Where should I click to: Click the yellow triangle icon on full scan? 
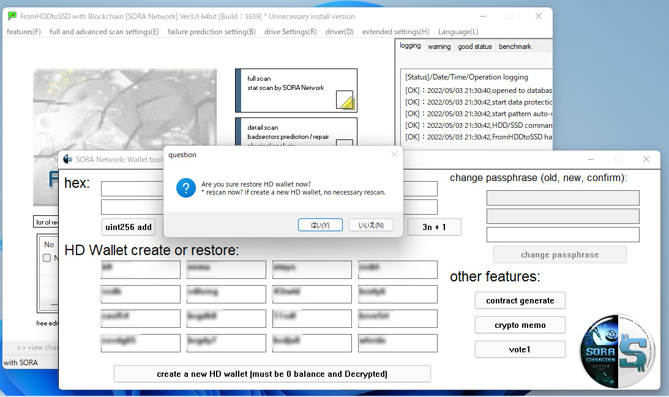click(x=345, y=100)
